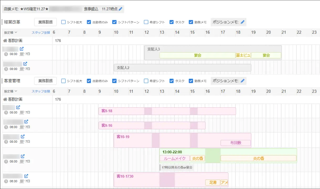The width and height of the screenshot is (320, 189).
Task: Click the ルームメイク task block
Action: click(174, 158)
